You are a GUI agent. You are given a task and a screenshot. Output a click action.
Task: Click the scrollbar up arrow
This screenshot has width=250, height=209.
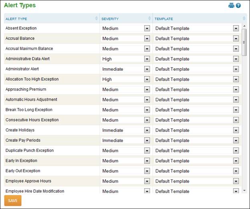[x=244, y=26]
